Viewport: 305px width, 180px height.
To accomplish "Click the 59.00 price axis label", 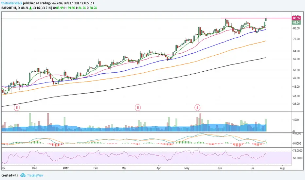I will click(x=296, y=59).
